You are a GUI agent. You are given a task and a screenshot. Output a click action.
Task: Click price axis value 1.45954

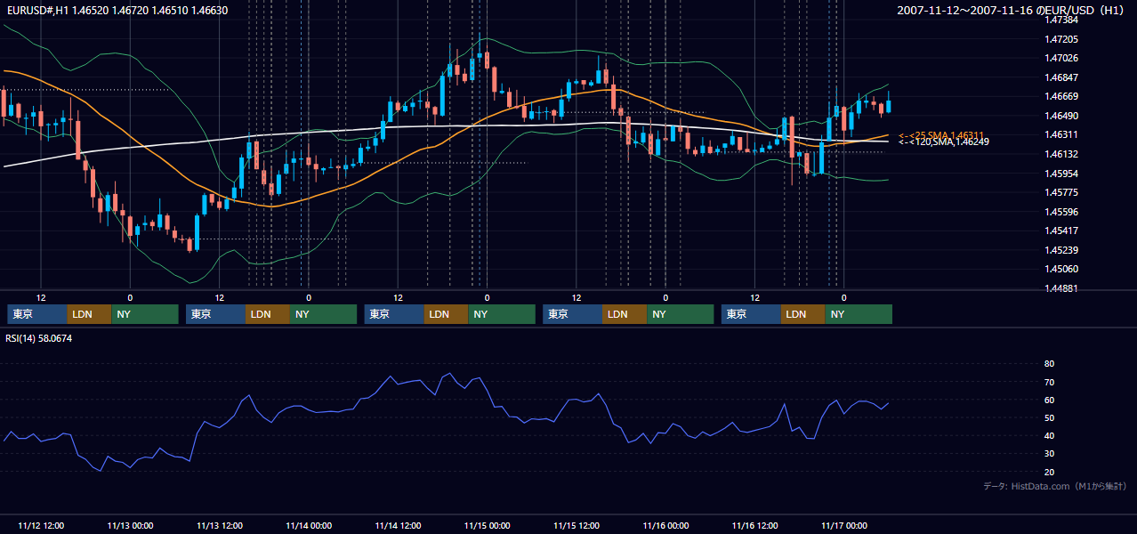tap(1061, 174)
